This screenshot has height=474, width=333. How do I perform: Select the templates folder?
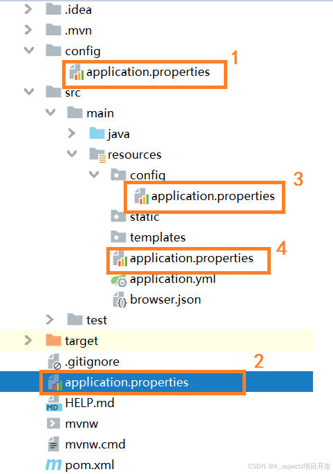148,237
